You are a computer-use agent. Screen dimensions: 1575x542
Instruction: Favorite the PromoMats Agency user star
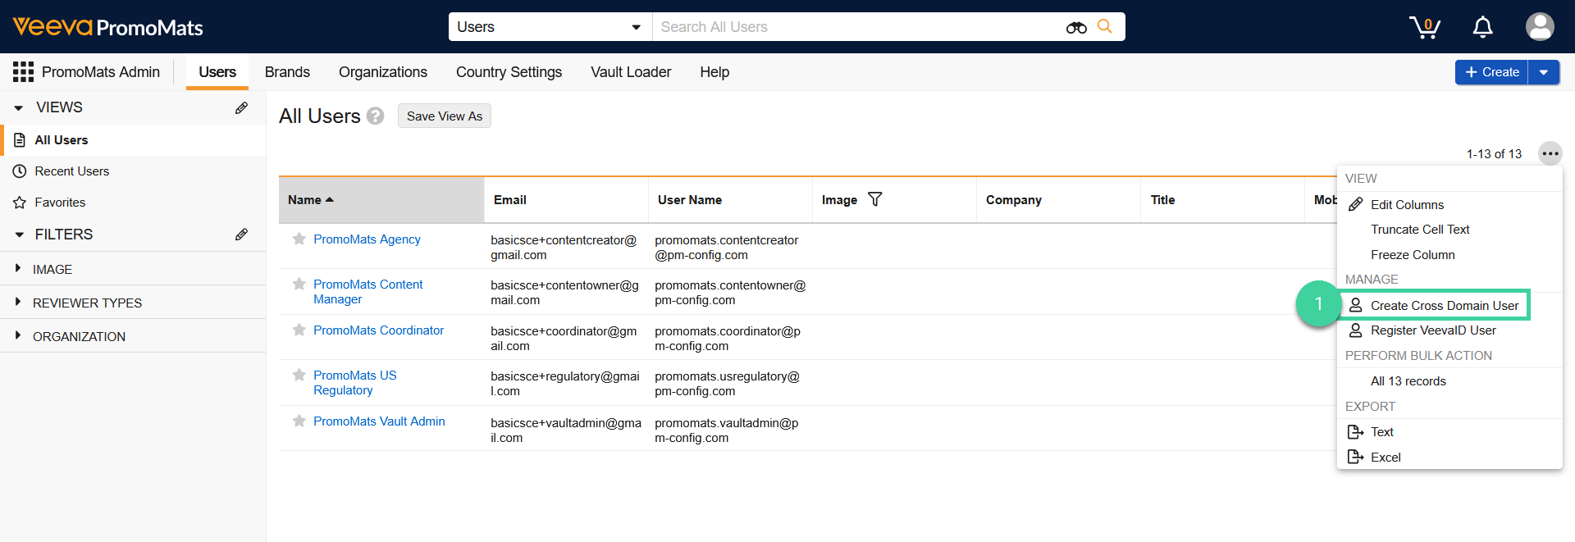[299, 239]
